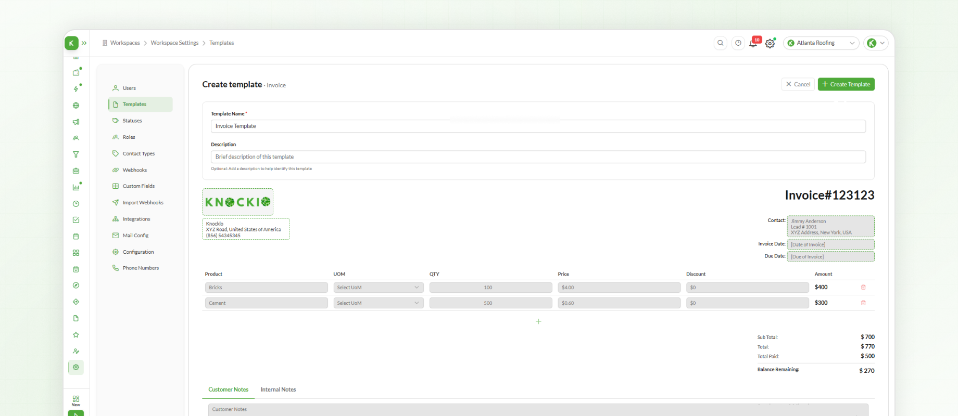Screen dimensions: 958x416
Task: Click the Templates breadcrumb
Action: click(x=222, y=43)
